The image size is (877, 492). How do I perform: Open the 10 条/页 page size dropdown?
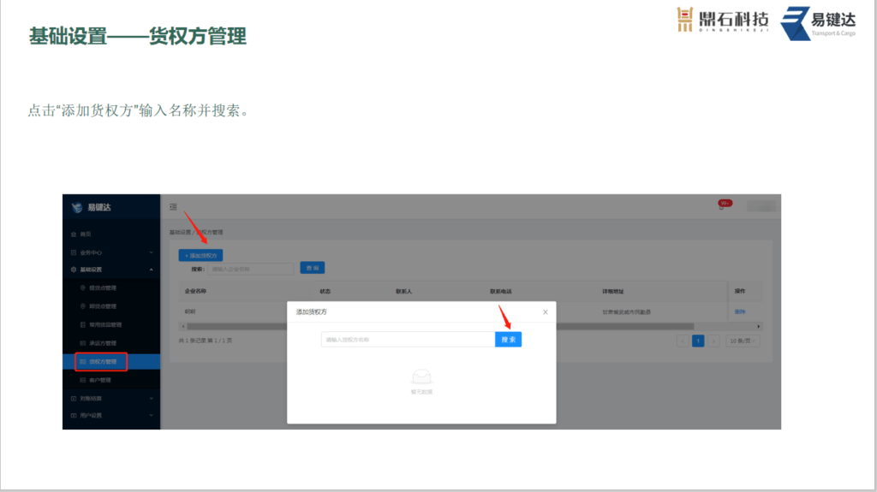click(x=743, y=341)
